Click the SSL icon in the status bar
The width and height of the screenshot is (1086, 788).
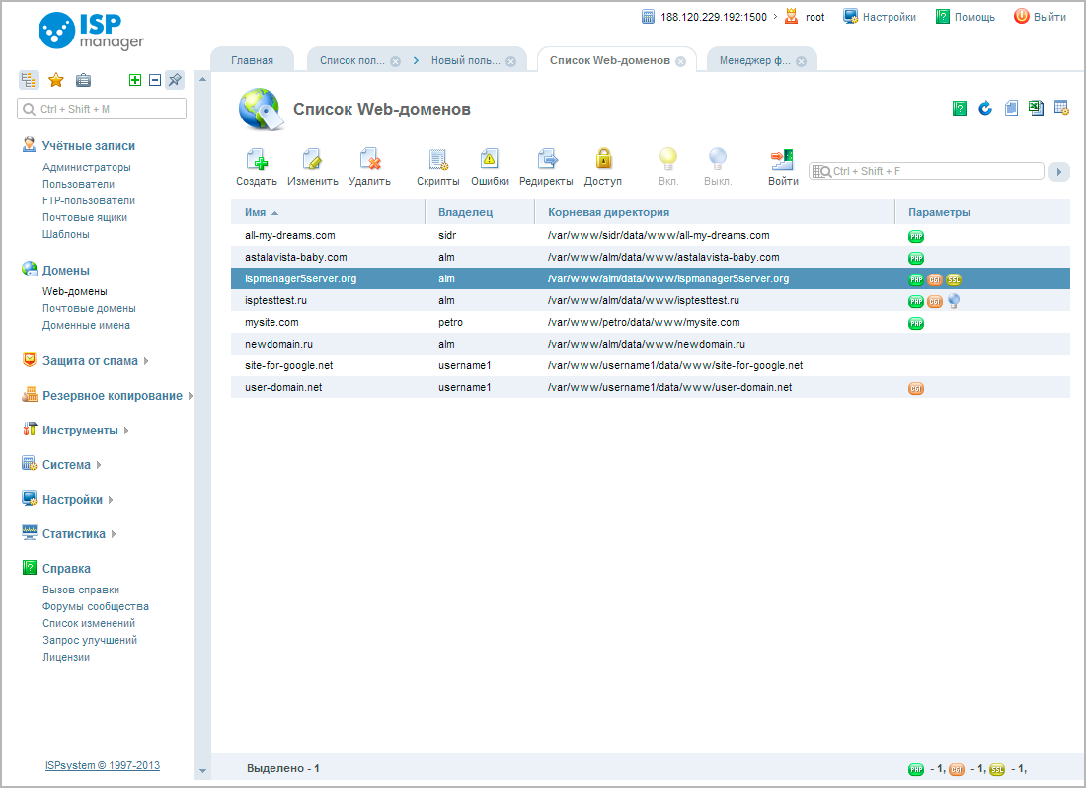point(997,769)
